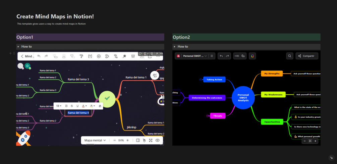
Task: Click the Notion AI sparkle button
Action: point(331,158)
